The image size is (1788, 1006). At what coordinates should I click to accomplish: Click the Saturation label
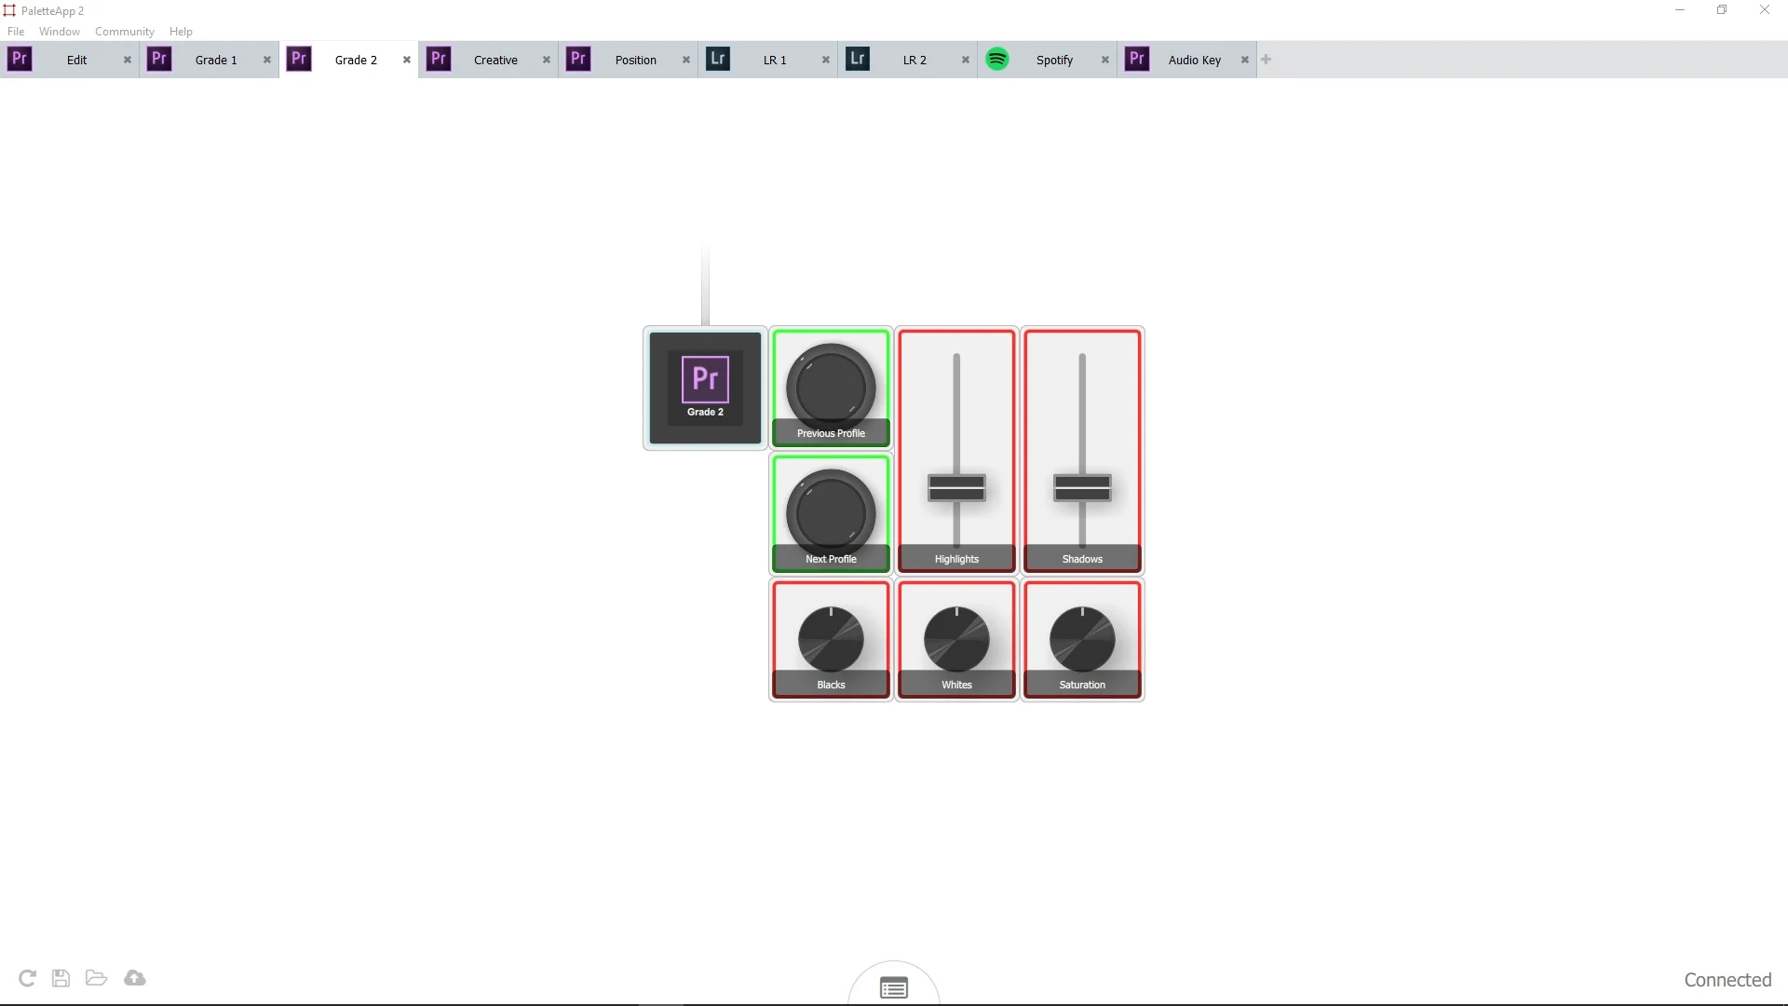click(x=1082, y=685)
